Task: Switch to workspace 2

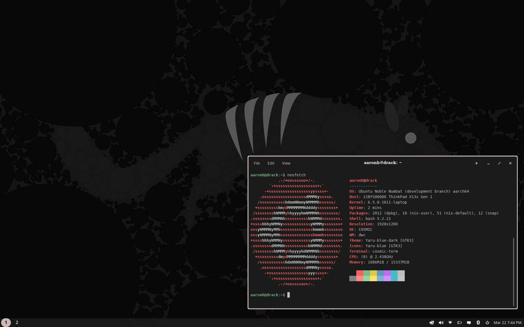Action: pyautogui.click(x=17, y=323)
